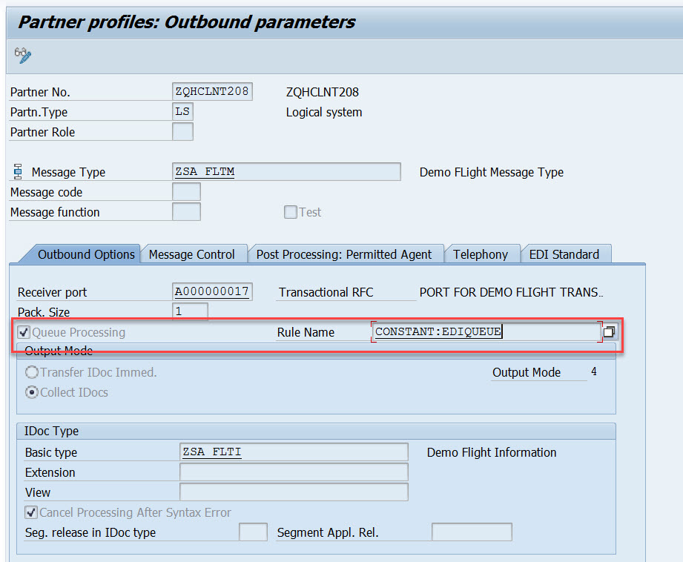
Task: Switch to the Telephony tab
Action: pyautogui.click(x=482, y=254)
